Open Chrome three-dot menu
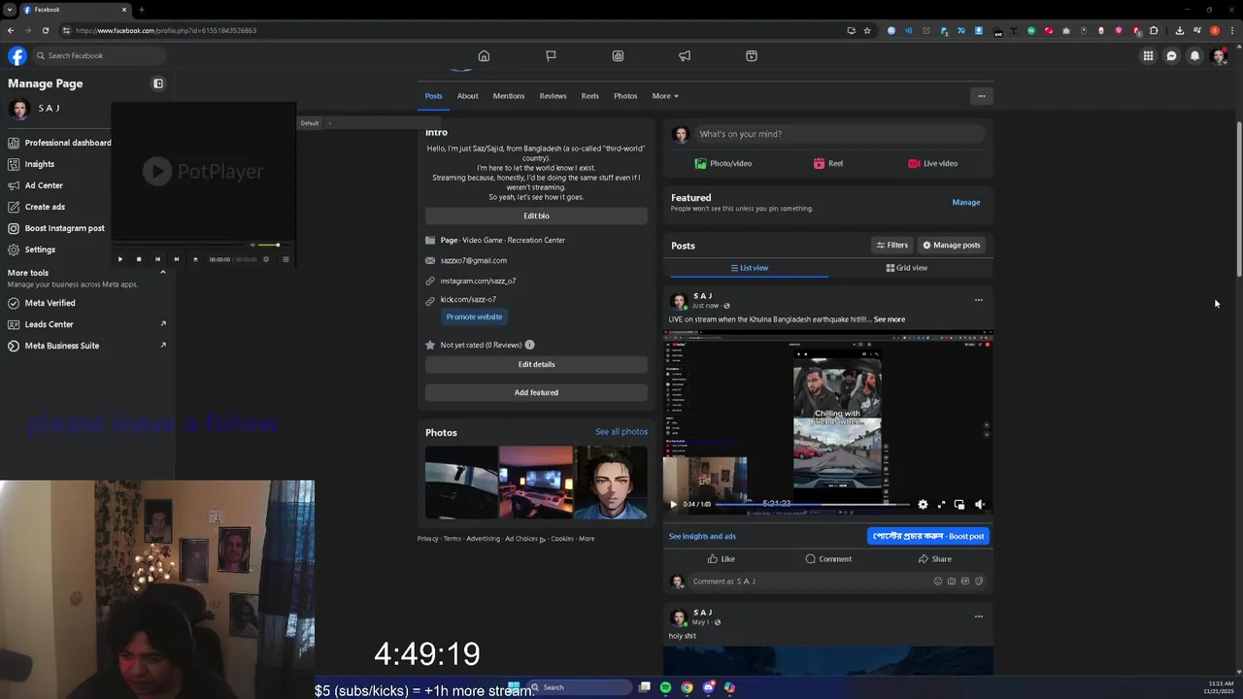This screenshot has height=699, width=1243. [x=1230, y=30]
